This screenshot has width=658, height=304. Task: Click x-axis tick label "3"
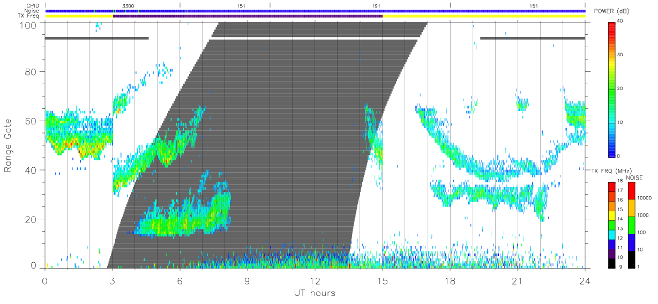coord(113,281)
